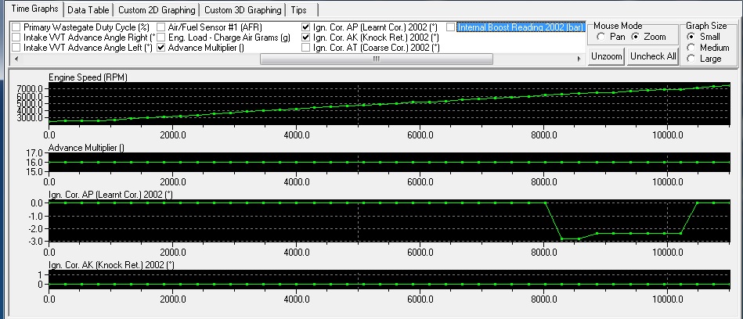This screenshot has height=319, width=743.
Task: Enable Ign. Cor. AT (Coarse Cor.)
Action: [x=305, y=48]
